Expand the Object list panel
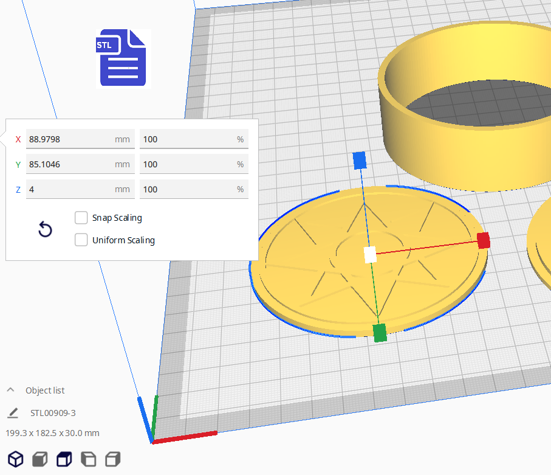The width and height of the screenshot is (551, 475). click(10, 390)
